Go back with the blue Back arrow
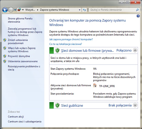142x129 pixels. pos(5,10)
